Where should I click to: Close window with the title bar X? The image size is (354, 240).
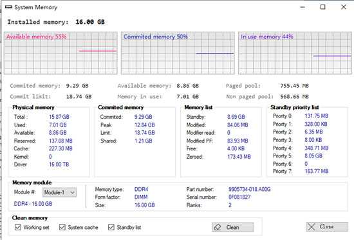(344, 7)
